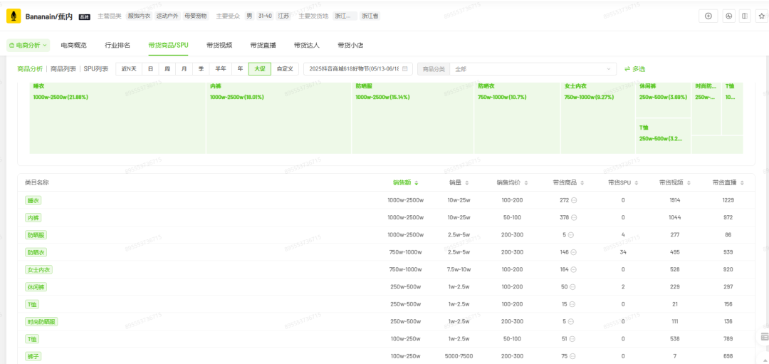Open the 商品列表 sub-view

(63, 69)
